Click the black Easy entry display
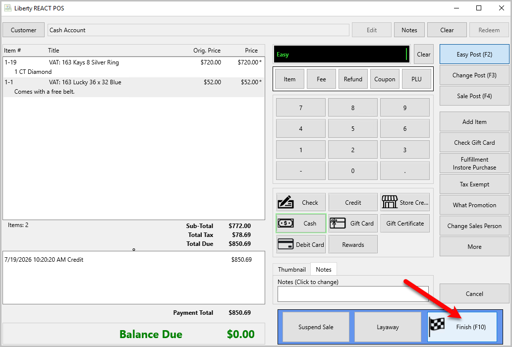512x347 pixels. 341,54
